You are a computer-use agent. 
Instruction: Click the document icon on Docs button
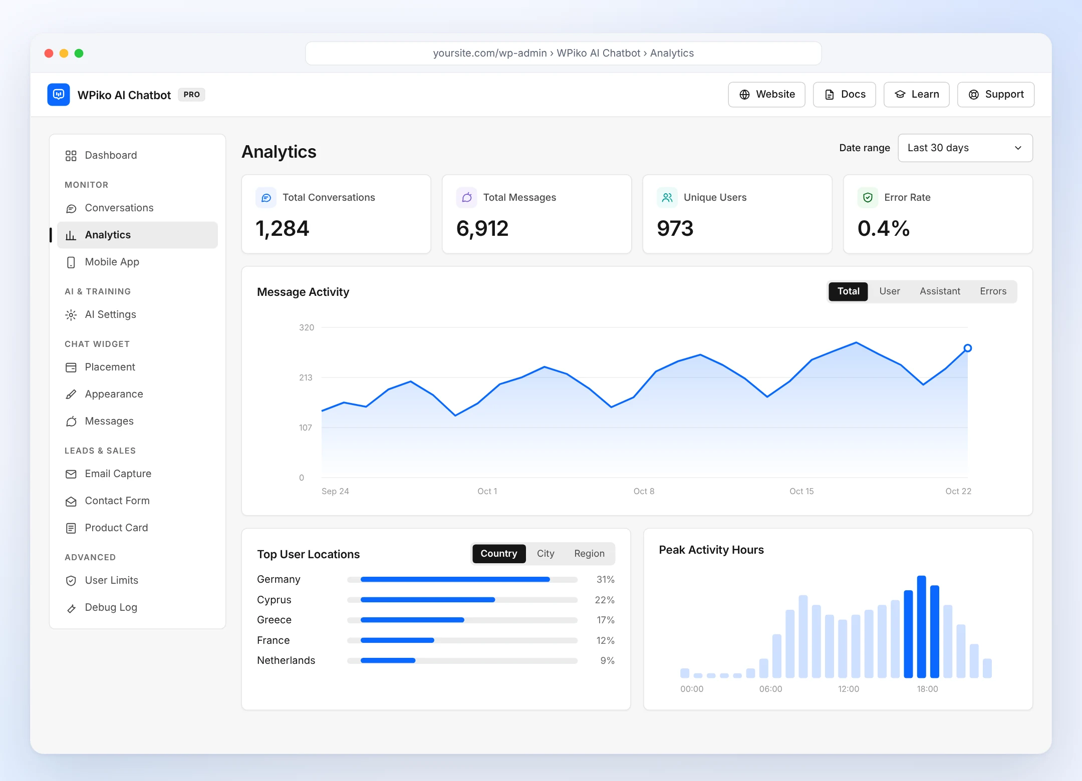pos(830,95)
